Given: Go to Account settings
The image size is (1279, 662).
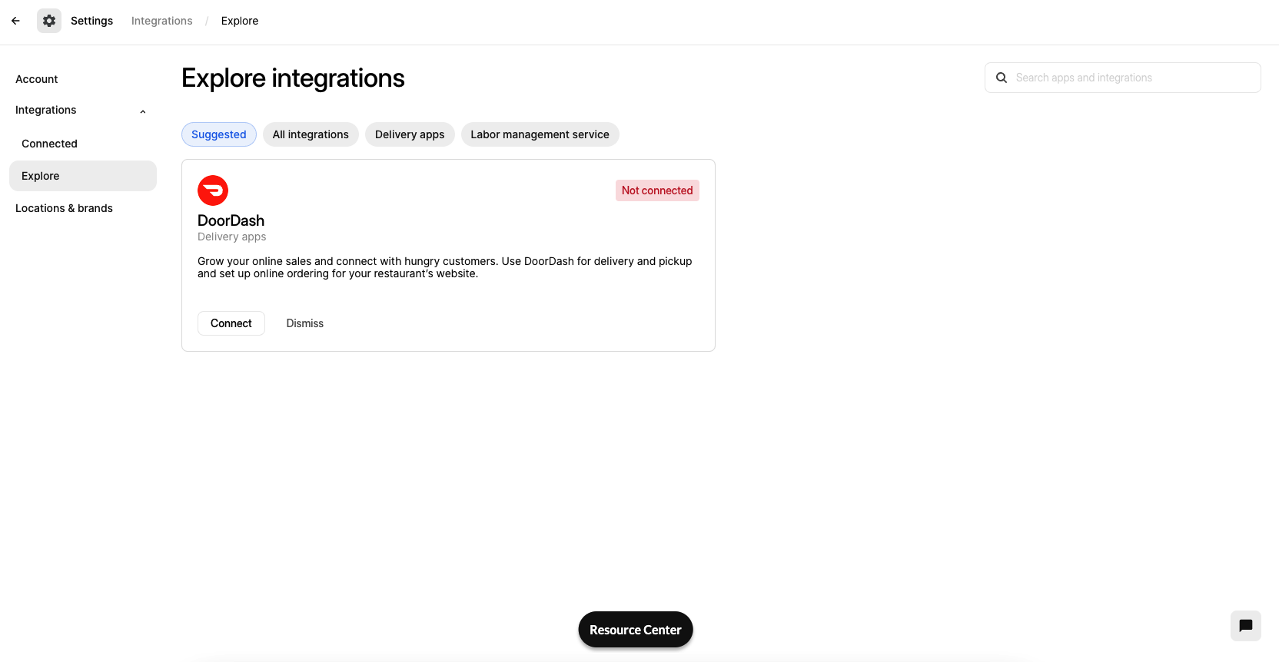Looking at the screenshot, I should (37, 79).
